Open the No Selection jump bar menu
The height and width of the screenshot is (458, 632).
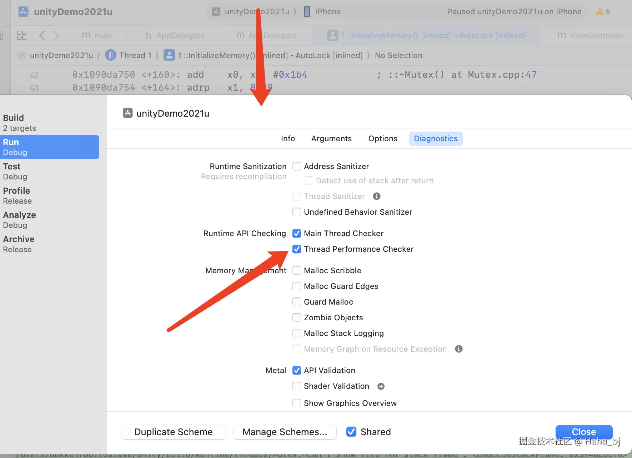pos(398,55)
